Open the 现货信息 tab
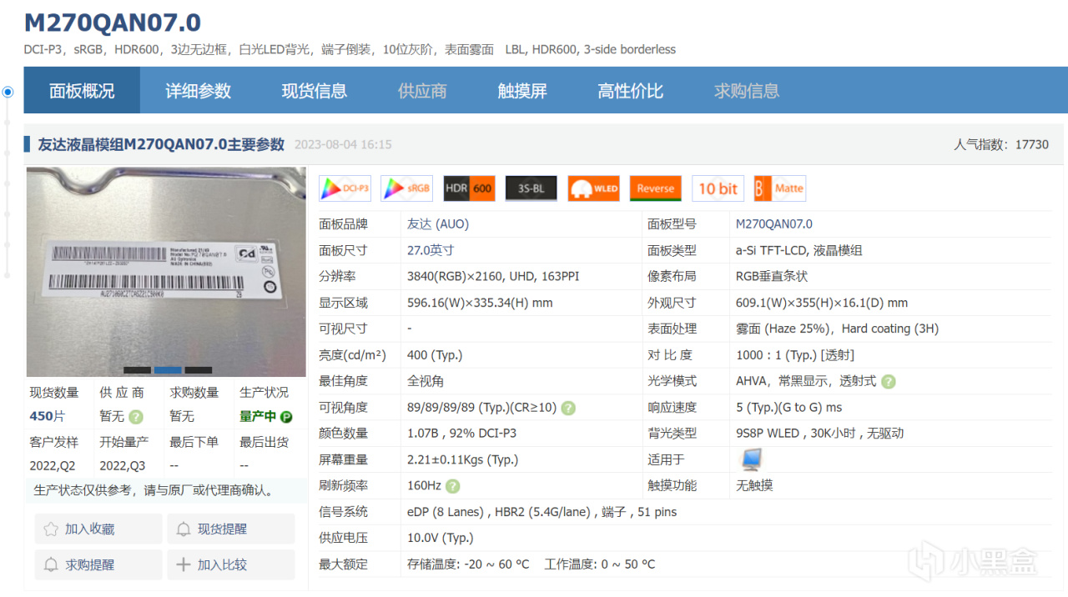 tap(315, 91)
